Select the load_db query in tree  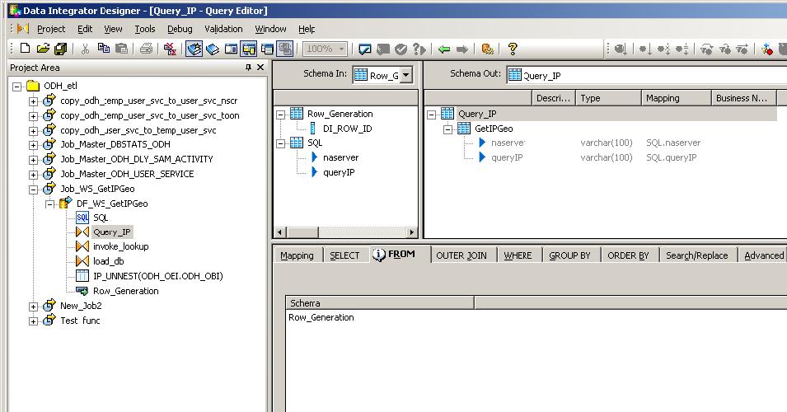point(108,261)
